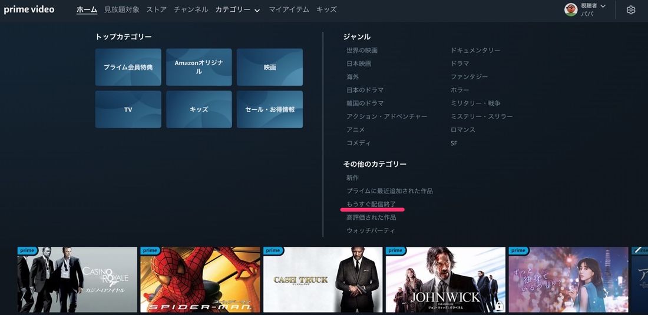Screen dimensions: 648x315
Task: Open the 海外 genre
Action: pyautogui.click(x=352, y=76)
